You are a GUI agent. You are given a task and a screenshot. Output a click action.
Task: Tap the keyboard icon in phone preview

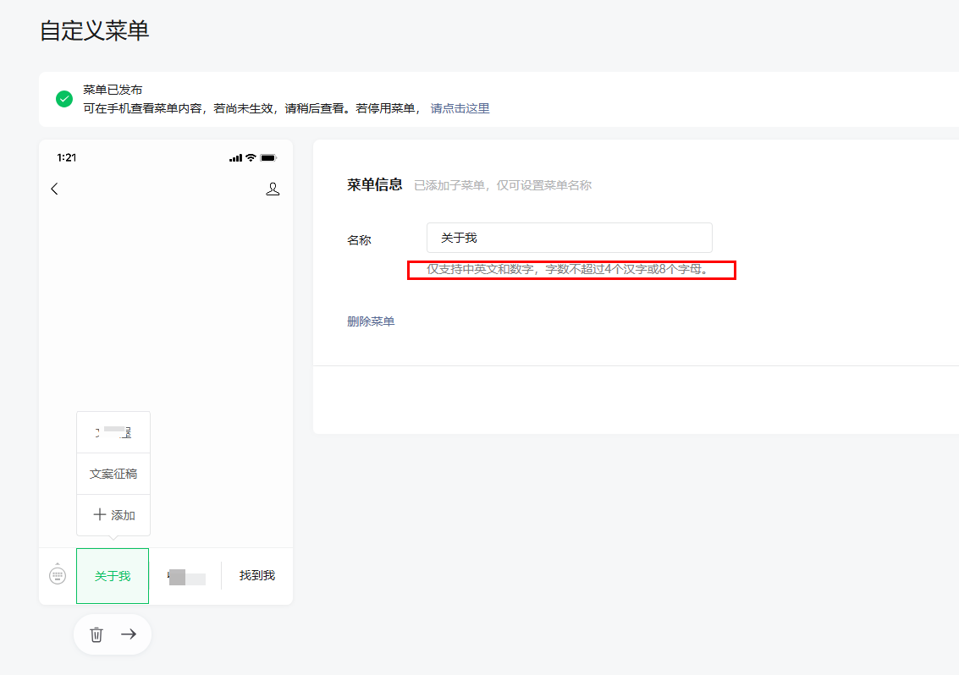coord(58,575)
